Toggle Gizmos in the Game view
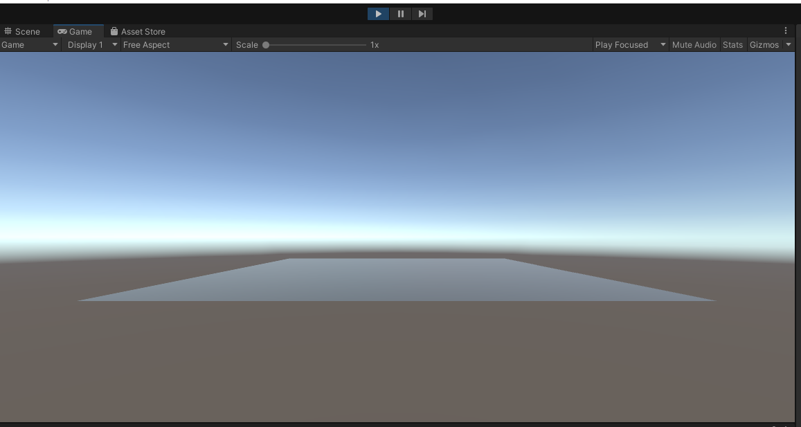Viewport: 801px width, 427px height. coord(764,44)
